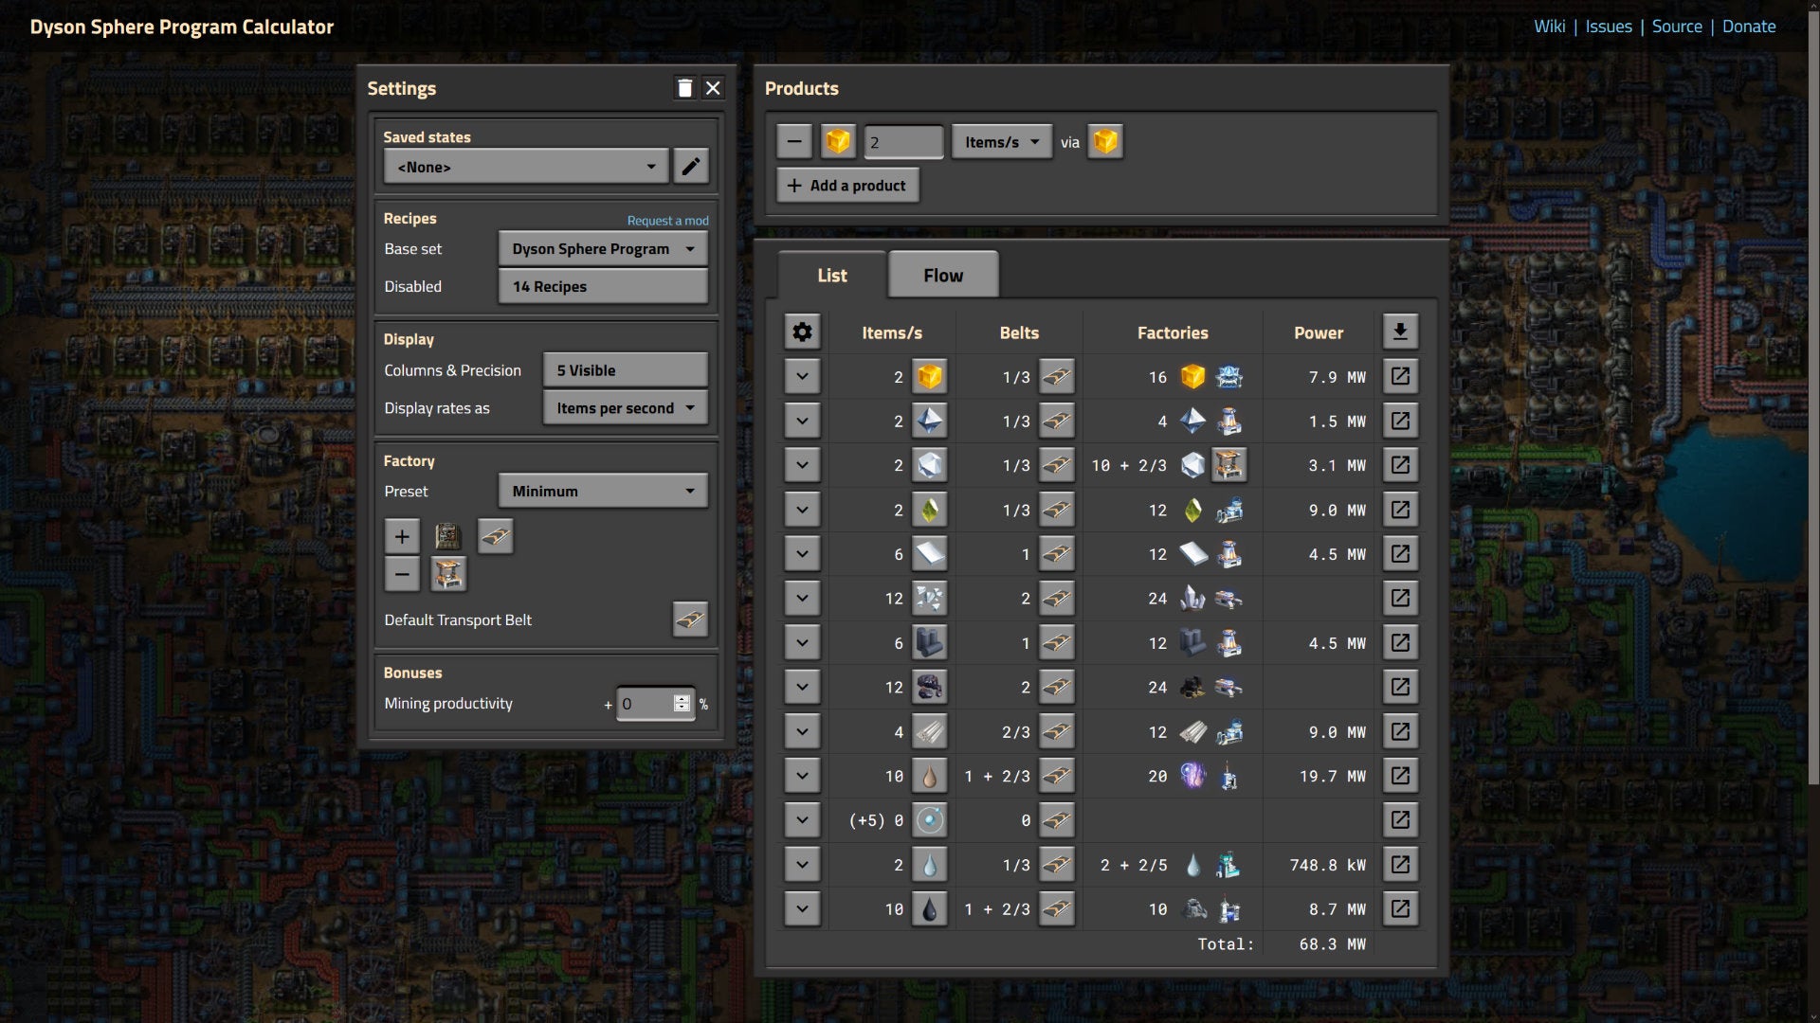Click the product icon next to 'via'

pos(1105,142)
